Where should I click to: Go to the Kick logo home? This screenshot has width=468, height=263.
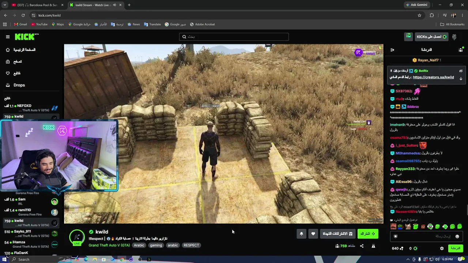(27, 37)
